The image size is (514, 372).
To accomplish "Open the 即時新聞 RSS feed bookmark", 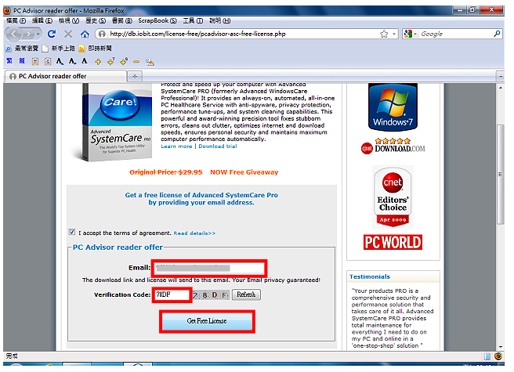I will (x=96, y=49).
